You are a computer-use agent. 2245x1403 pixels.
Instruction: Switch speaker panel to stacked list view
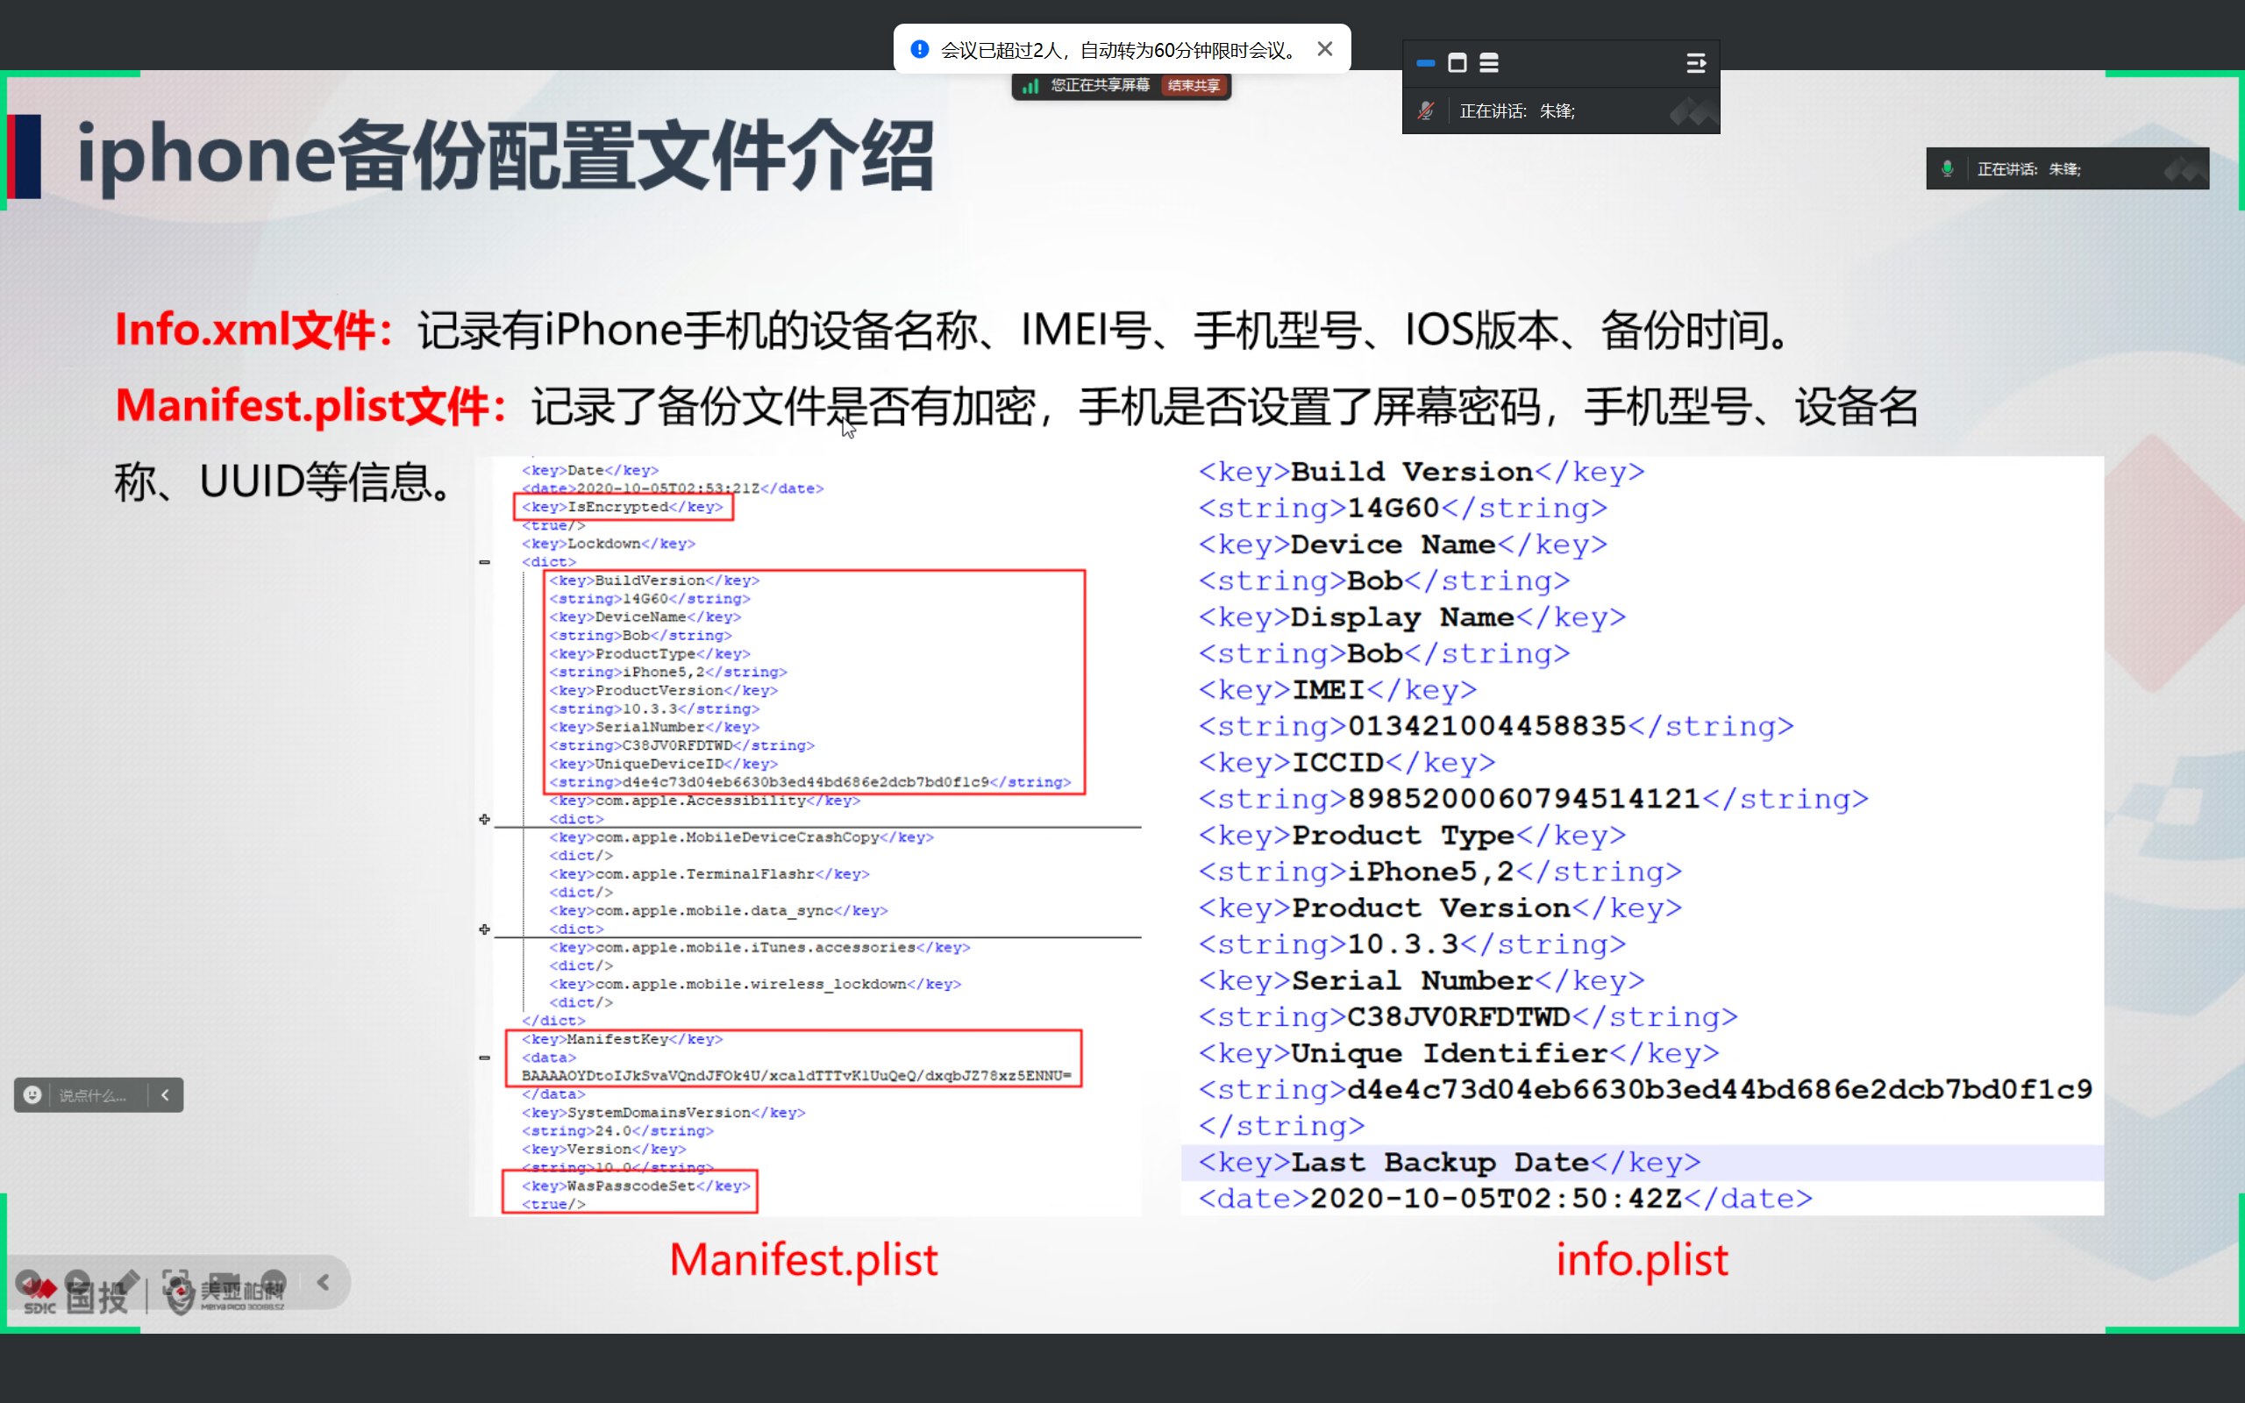(1489, 63)
